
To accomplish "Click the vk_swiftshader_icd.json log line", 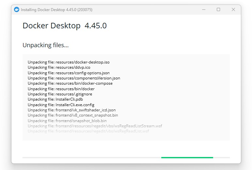I will pyautogui.click(x=71, y=110).
